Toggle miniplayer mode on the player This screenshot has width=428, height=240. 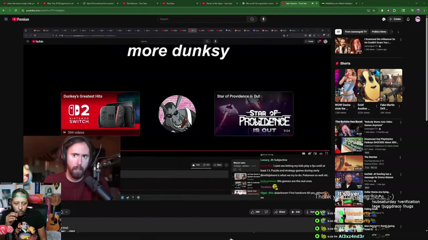tap(315, 154)
